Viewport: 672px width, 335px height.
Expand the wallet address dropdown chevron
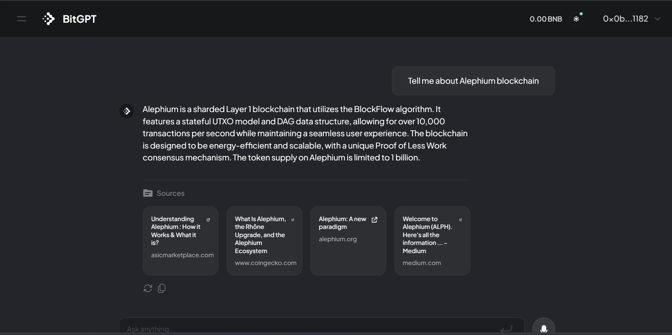point(657,19)
